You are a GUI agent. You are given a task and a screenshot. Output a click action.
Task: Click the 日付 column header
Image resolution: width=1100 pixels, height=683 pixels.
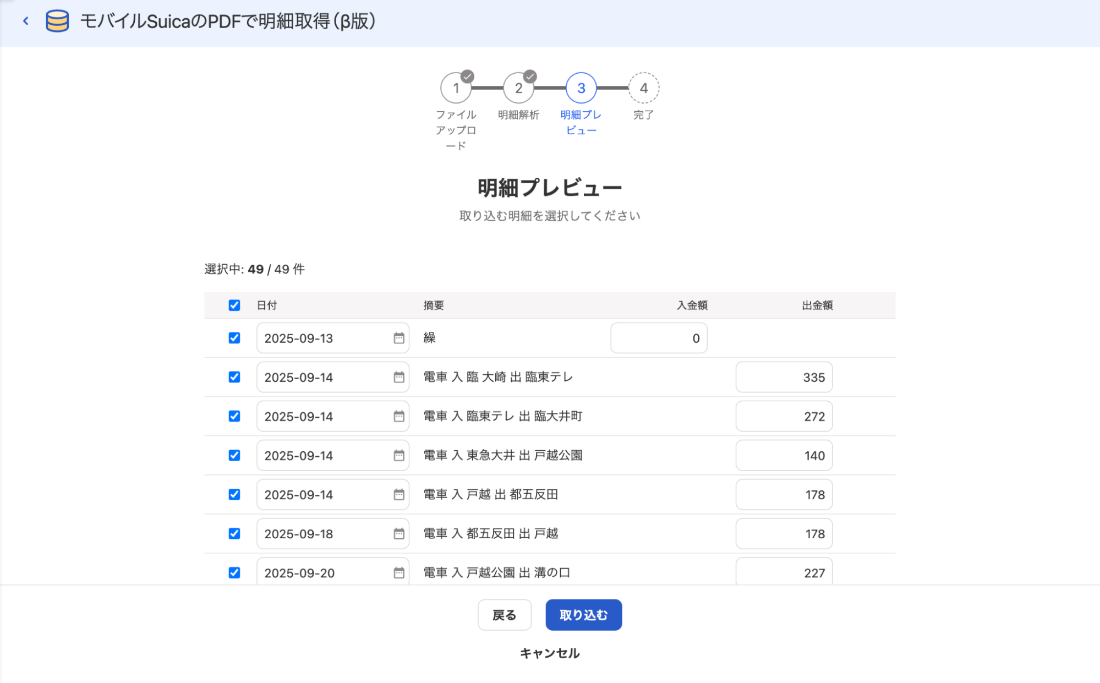pos(267,305)
